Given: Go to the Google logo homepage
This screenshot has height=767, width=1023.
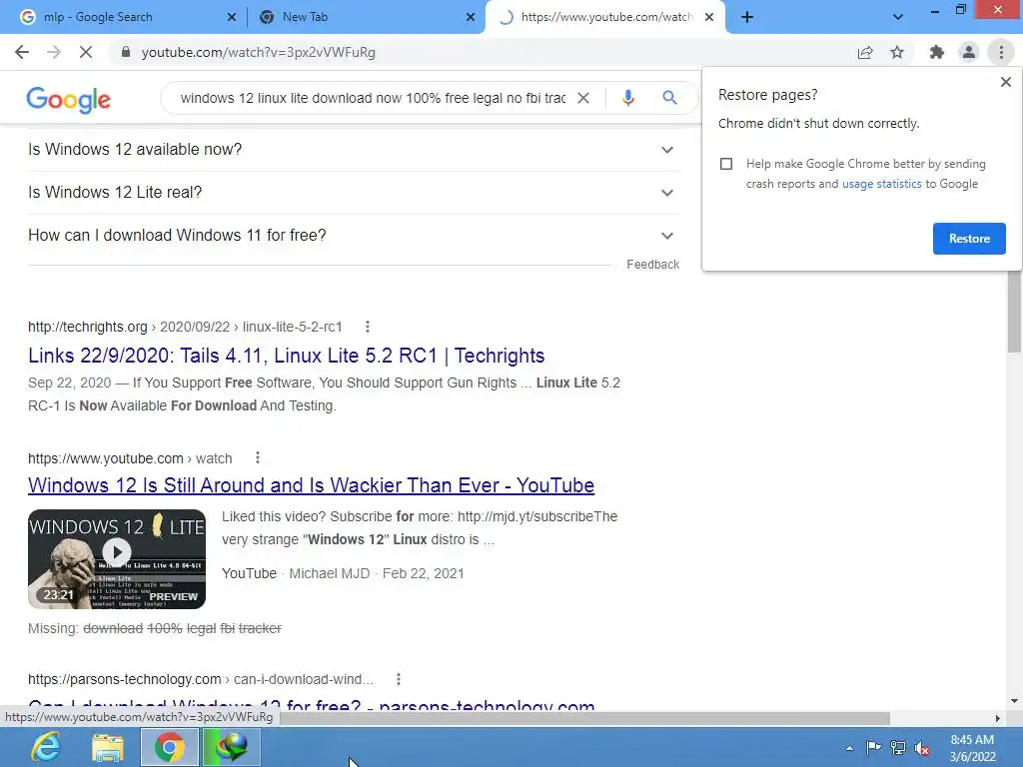Looking at the screenshot, I should click(x=69, y=99).
